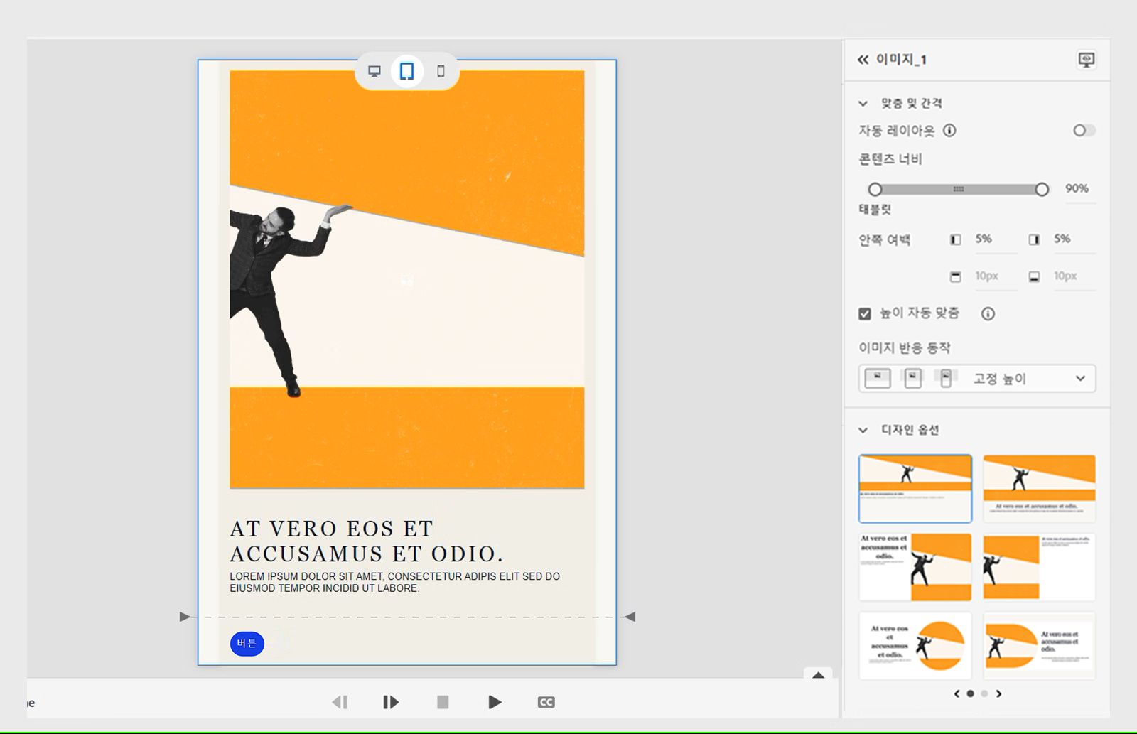Viewport: 1137px width, 734px height.
Task: Stop the slide playback
Action: click(x=443, y=702)
